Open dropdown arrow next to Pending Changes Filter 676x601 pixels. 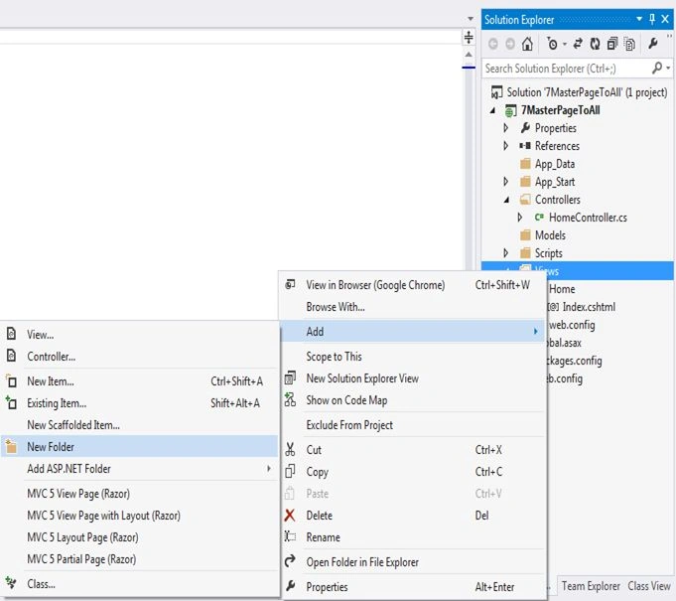(x=565, y=45)
